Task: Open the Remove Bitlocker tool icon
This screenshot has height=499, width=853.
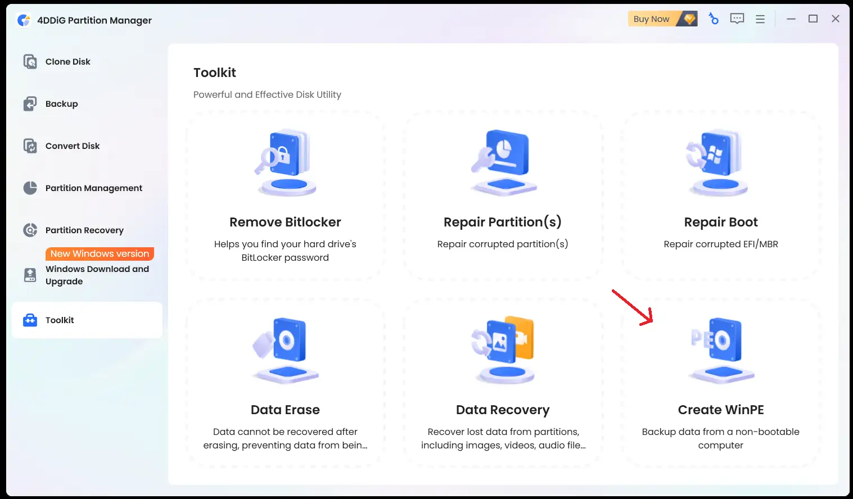Action: click(x=285, y=163)
